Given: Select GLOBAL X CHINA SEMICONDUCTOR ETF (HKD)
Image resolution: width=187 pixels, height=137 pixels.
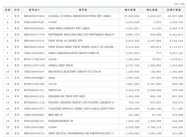Looking at the screenshot, I should pyautogui.click(x=79, y=16).
